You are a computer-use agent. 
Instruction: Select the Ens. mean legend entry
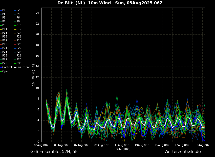tap(23, 67)
